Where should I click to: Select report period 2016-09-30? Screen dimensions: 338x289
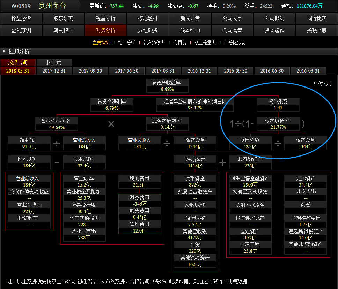coord(236,71)
